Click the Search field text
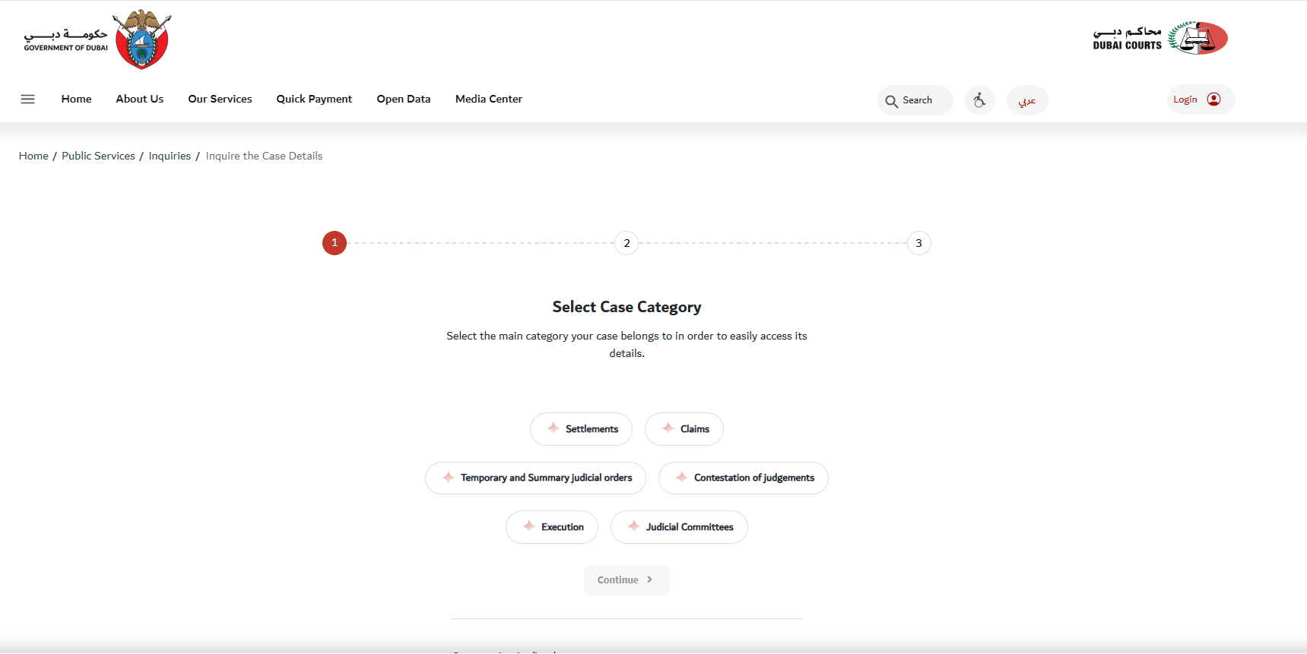Viewport: 1307px width, 654px height. [917, 100]
